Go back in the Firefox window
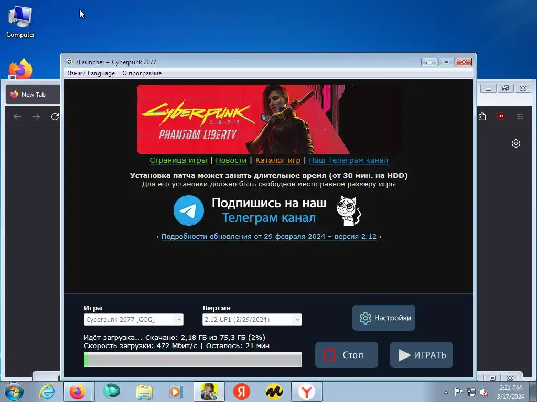 tap(17, 117)
